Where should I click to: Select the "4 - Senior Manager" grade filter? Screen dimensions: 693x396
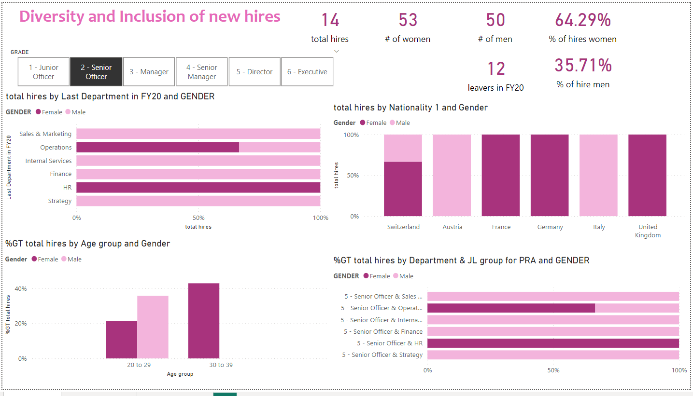coord(201,71)
